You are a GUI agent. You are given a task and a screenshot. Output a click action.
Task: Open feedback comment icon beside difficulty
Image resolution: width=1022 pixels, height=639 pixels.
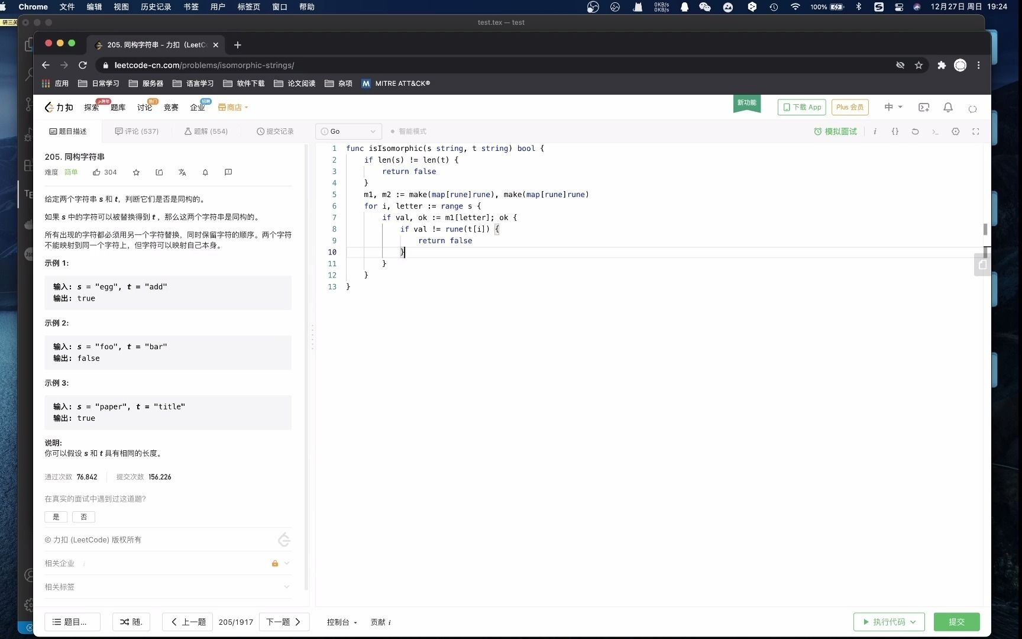[x=228, y=172]
